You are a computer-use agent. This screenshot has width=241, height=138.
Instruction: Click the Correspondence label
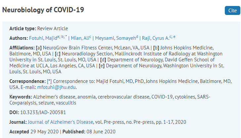pyautogui.click(x=27, y=81)
